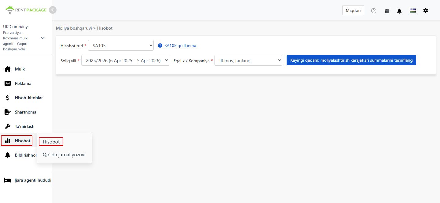Click the contract icon beside Shartnoma
This screenshot has height=203, width=440.
click(x=8, y=112)
